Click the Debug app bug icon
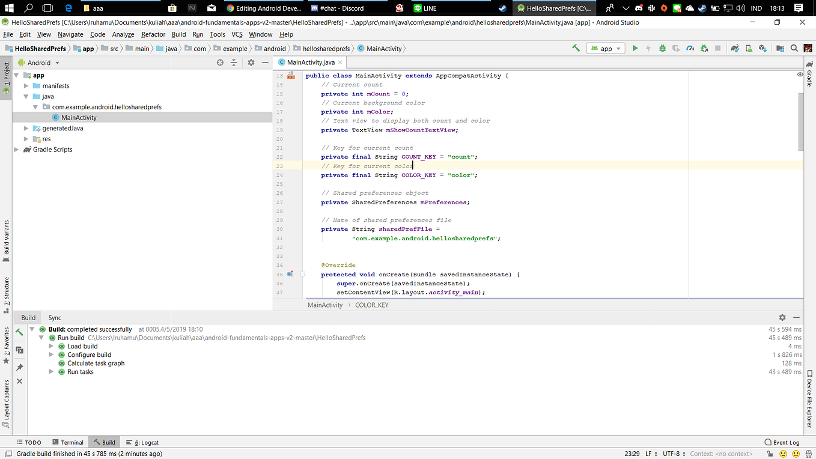816x459 pixels. [662, 49]
